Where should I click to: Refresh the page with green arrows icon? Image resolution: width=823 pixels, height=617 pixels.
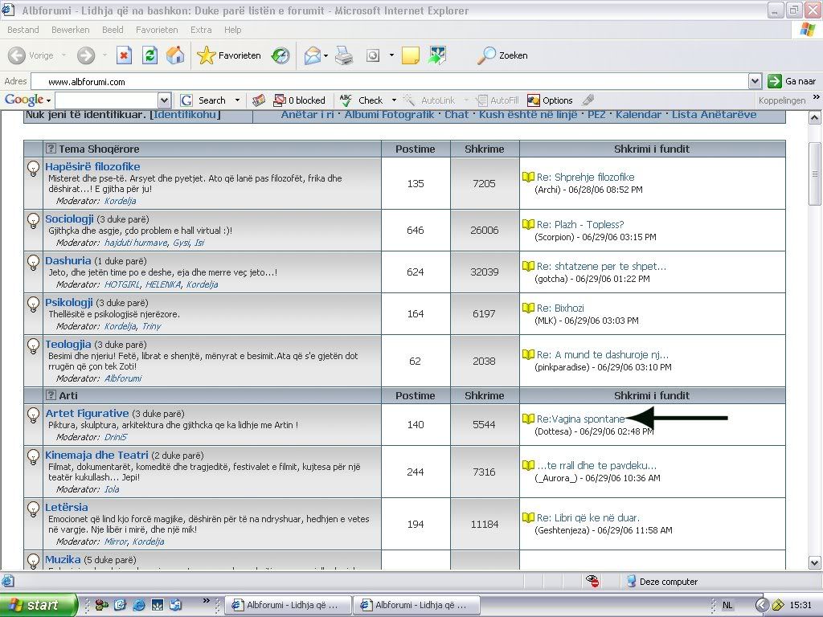tap(149, 55)
